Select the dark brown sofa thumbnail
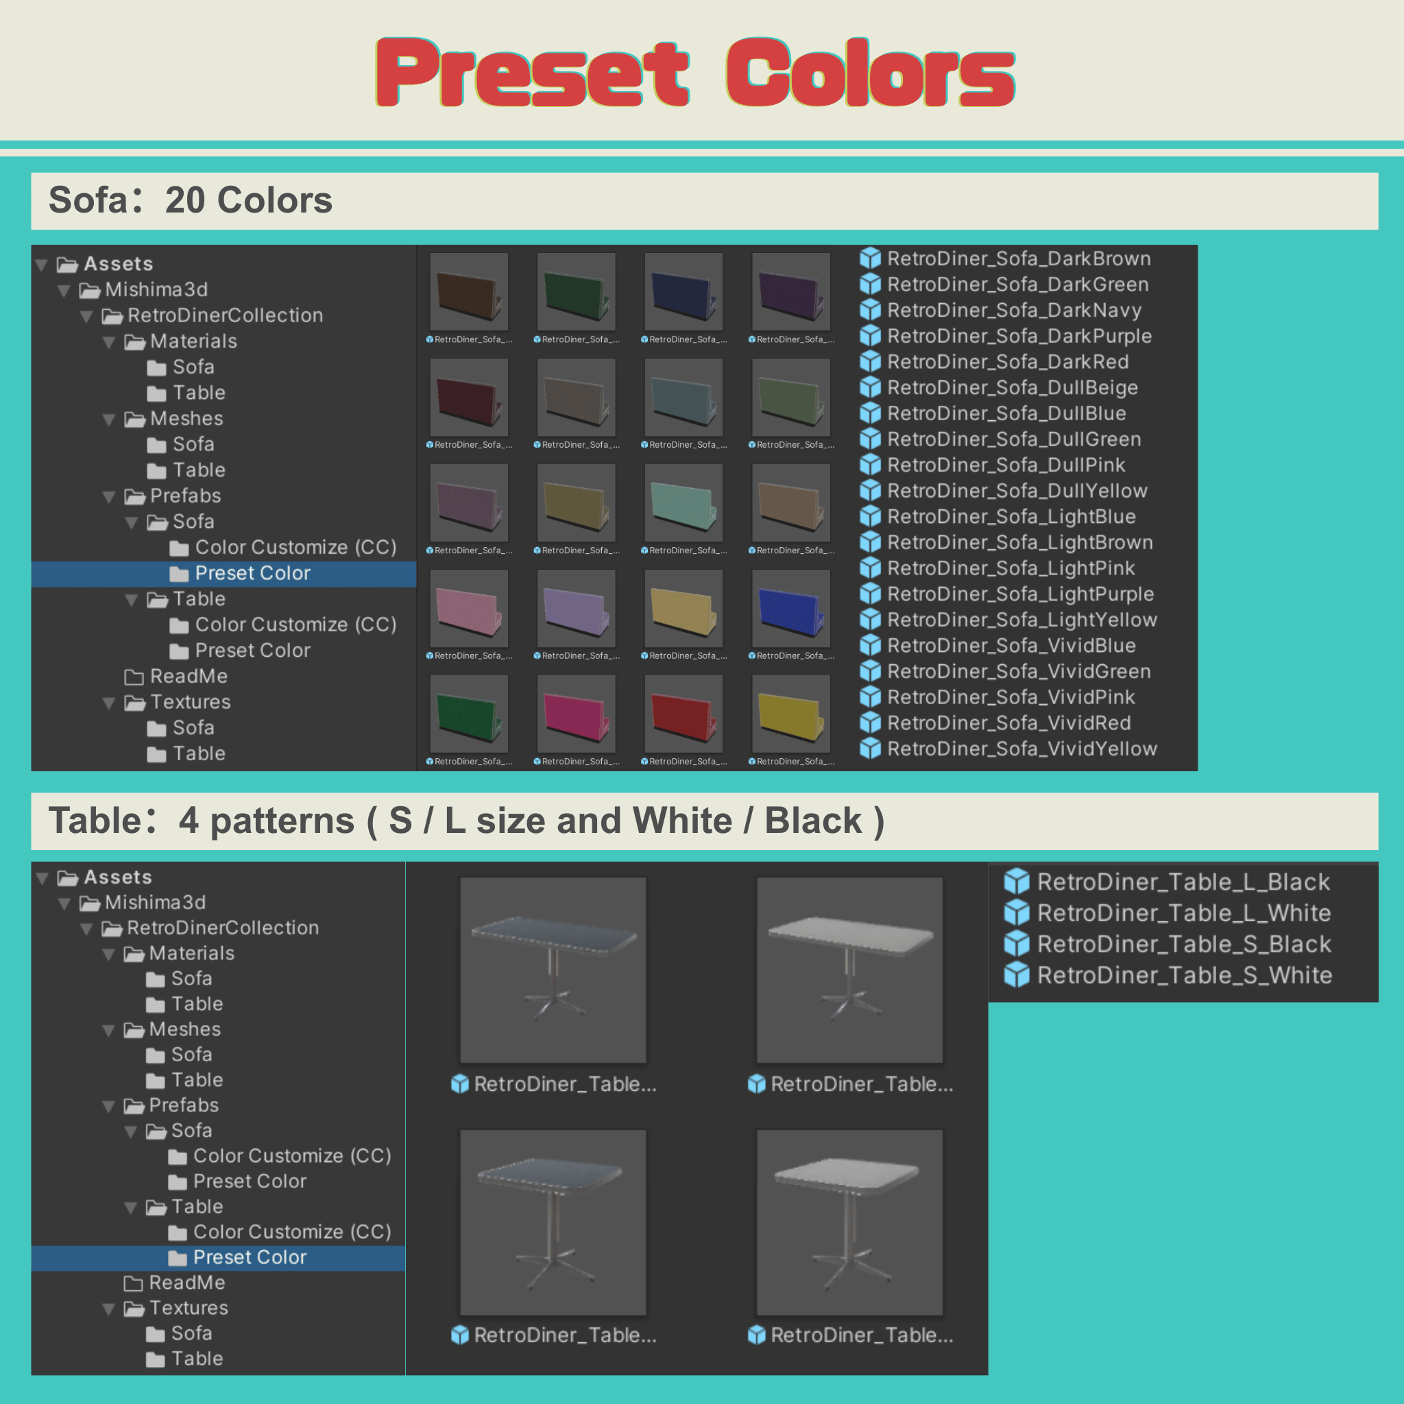Screen dimensions: 1404x1404 pos(469,291)
